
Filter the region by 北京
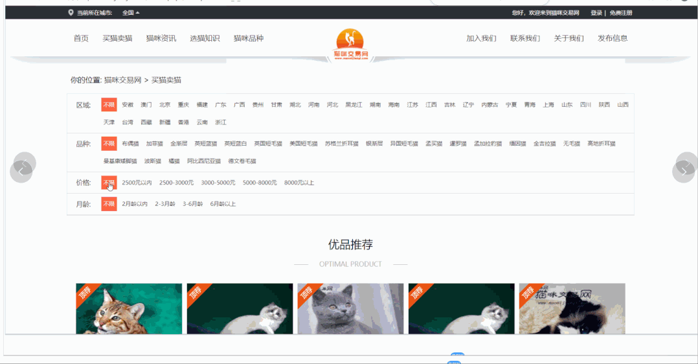pos(165,105)
